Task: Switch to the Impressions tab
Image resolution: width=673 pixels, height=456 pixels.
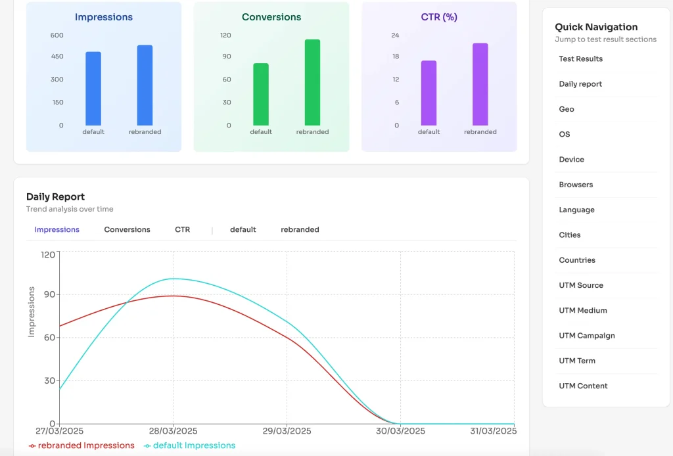Action: coord(57,230)
